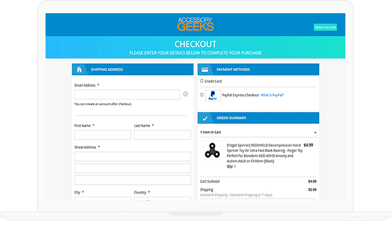This screenshot has height=236, width=392.
Task: Click the Payment Methods card icon
Action: (x=204, y=70)
